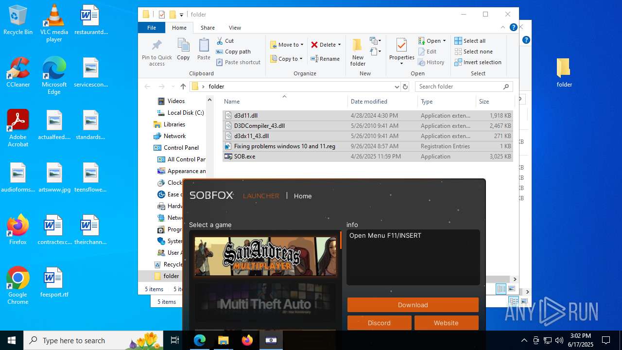This screenshot has height=350, width=622.
Task: Open Google Chrome desktop shortcut
Action: 18,286
